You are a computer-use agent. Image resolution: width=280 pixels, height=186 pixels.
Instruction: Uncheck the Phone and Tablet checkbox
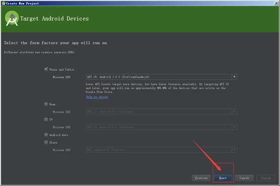46,69
